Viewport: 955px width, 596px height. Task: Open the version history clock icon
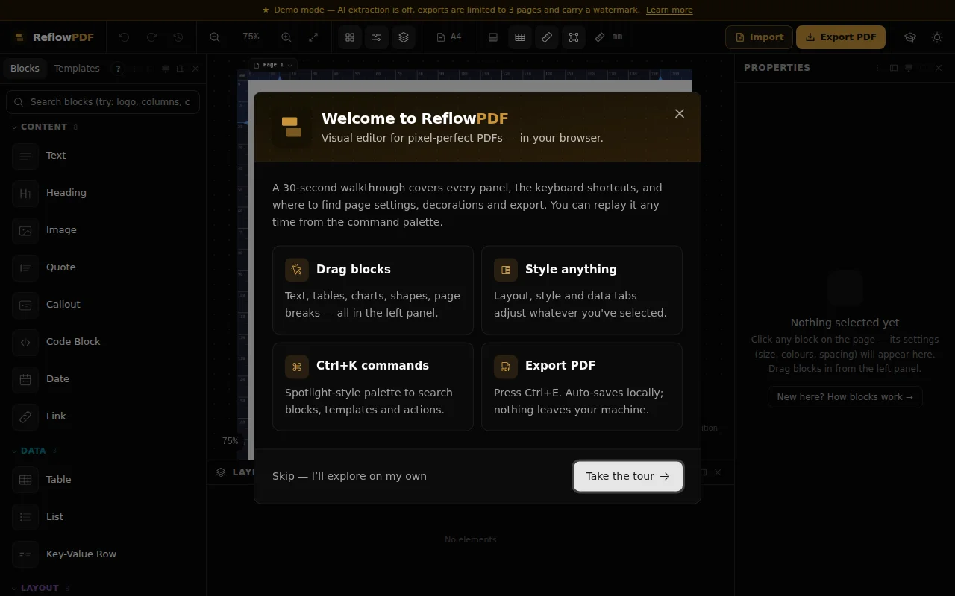click(178, 37)
